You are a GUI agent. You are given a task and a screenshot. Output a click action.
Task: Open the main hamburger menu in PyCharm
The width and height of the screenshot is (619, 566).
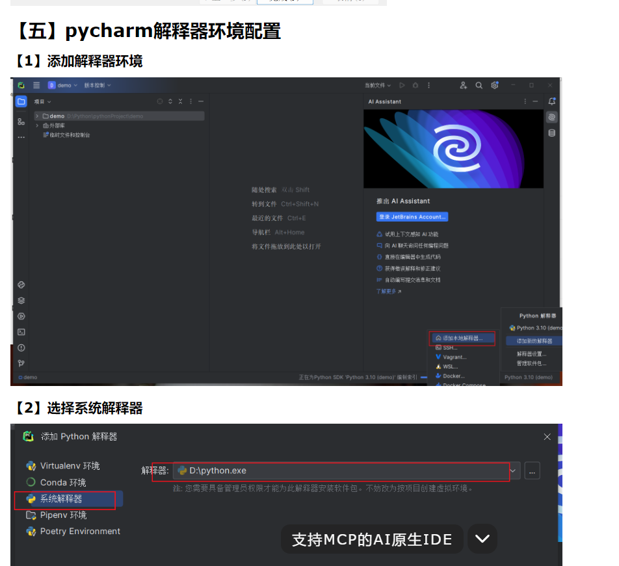(36, 85)
